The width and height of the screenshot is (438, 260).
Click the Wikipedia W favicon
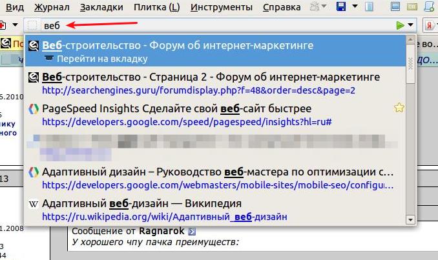pos(33,205)
